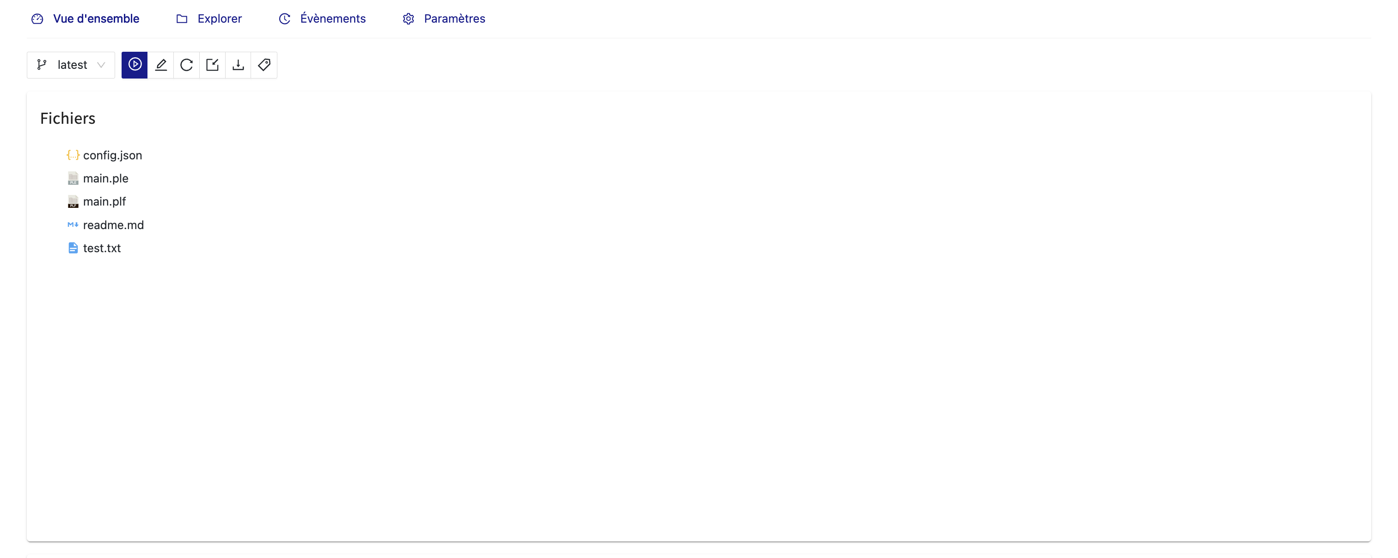Click the play/run button in toolbar
The height and width of the screenshot is (558, 1398).
(x=135, y=65)
